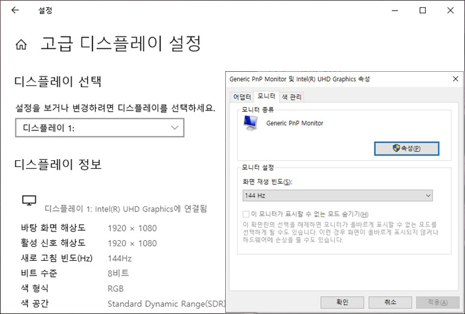465x314 pixels.
Task: Click the Generic PnP Monitor picture icon
Action: click(x=250, y=123)
